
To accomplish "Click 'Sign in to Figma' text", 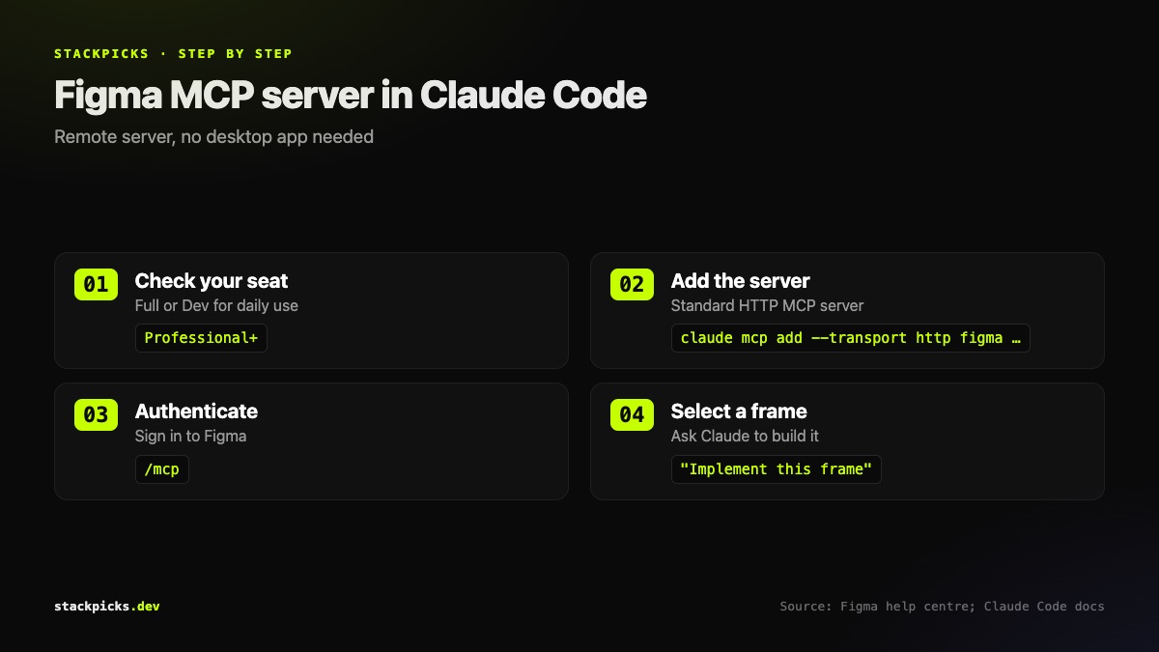I will [x=190, y=436].
